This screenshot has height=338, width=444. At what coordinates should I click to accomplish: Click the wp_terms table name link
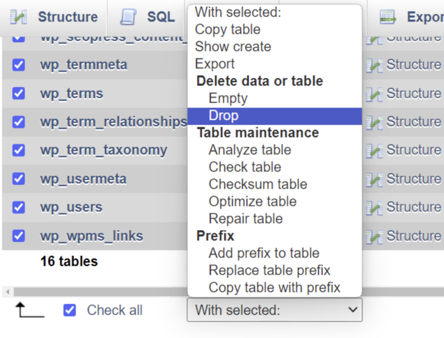[72, 93]
